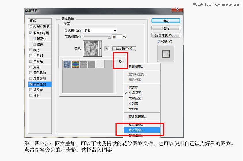The height and width of the screenshot is (161, 243).
Task: Click the 确定 button
Action: click(x=166, y=21)
